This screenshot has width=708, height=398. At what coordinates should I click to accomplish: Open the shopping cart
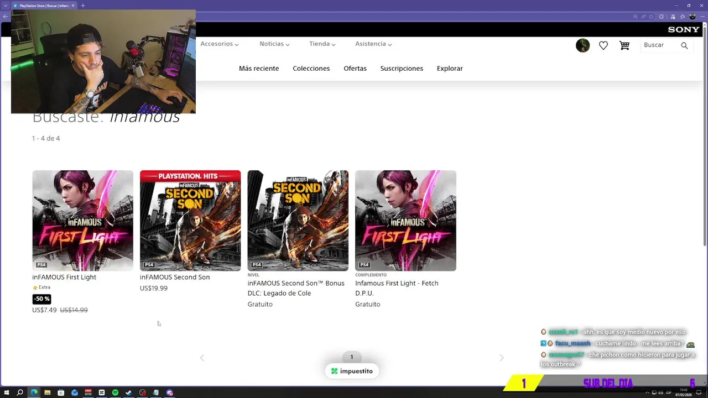[624, 45]
